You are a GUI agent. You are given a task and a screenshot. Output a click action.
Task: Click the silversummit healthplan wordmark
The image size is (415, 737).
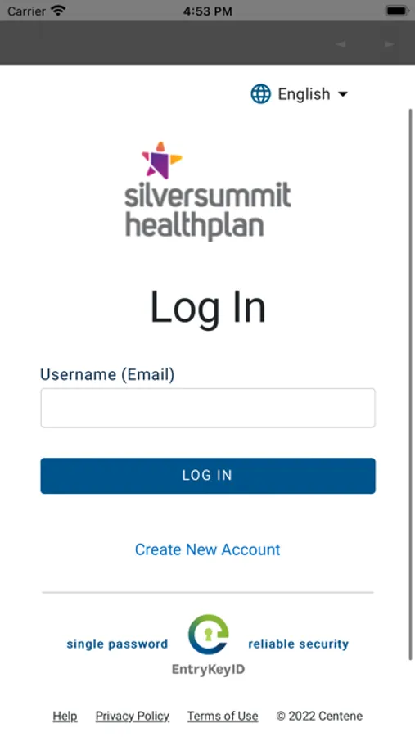(207, 211)
